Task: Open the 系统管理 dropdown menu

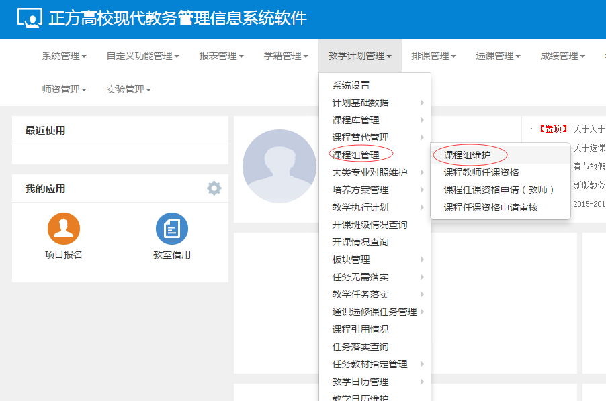Action: [x=64, y=56]
